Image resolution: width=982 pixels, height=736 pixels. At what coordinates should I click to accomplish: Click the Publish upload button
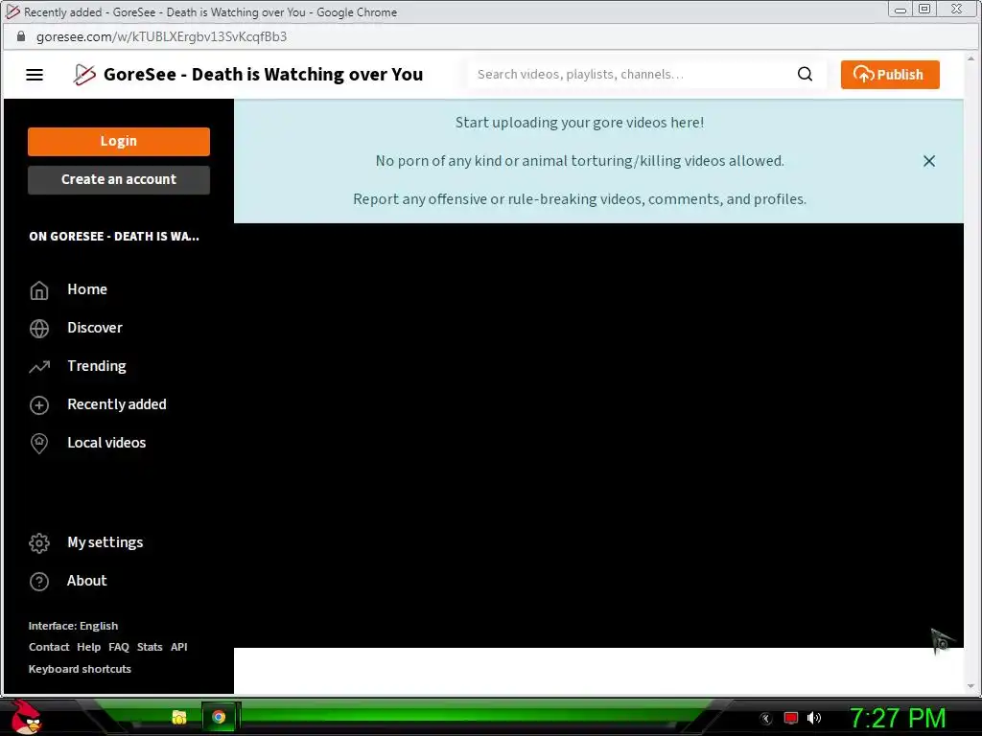pyautogui.click(x=890, y=75)
